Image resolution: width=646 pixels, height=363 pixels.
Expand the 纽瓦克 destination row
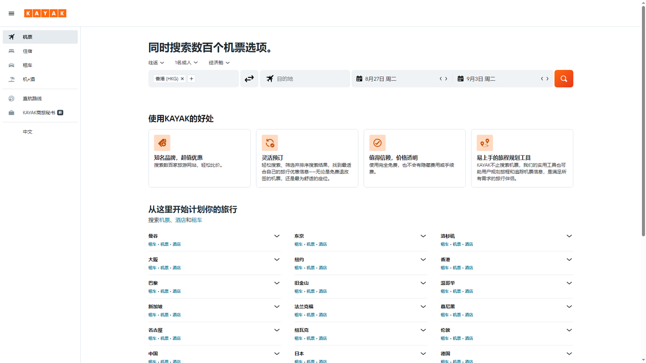click(423, 330)
